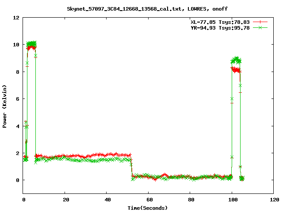Click y-axis tick label '12'
This screenshot has height=212, width=283.
[x=16, y=18]
